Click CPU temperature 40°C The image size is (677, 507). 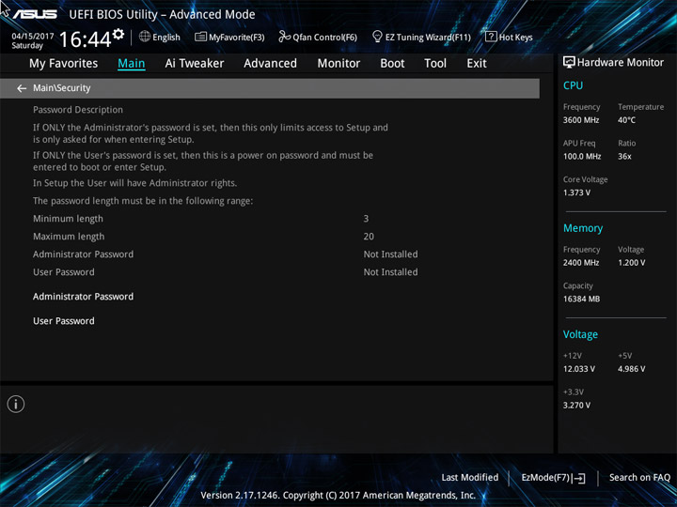point(626,120)
